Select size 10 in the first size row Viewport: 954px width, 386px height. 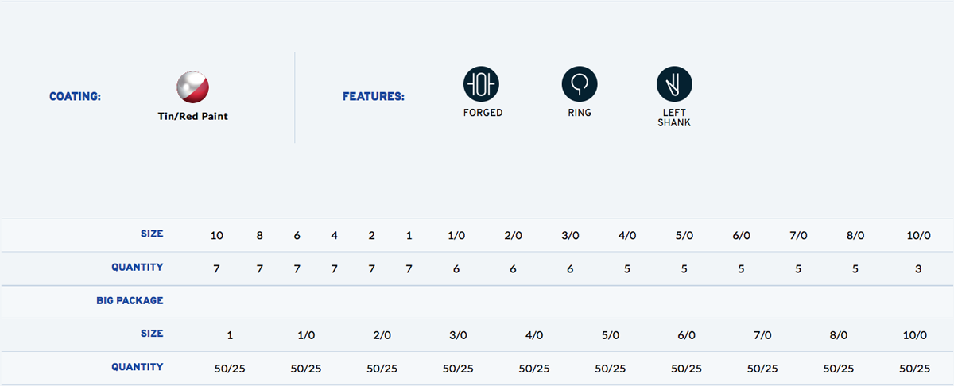point(216,235)
